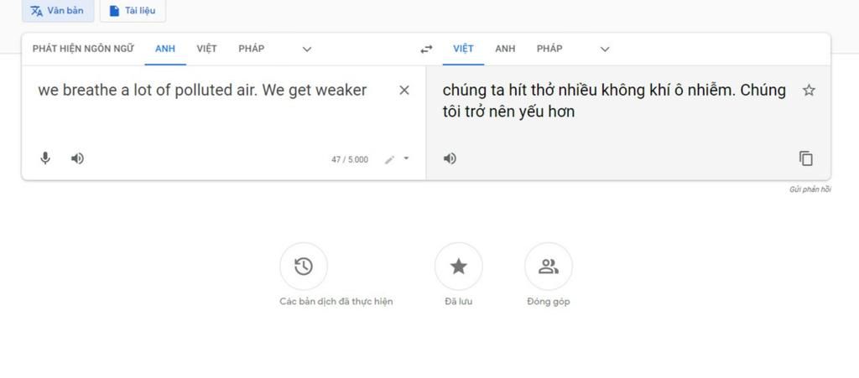Screen dimensions: 859x378
Task: Select the Văn bản text mode button
Action: point(58,11)
